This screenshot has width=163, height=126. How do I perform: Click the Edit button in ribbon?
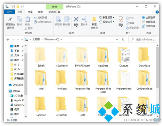130,23
